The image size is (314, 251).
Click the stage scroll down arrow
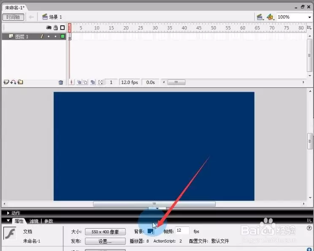(310, 198)
